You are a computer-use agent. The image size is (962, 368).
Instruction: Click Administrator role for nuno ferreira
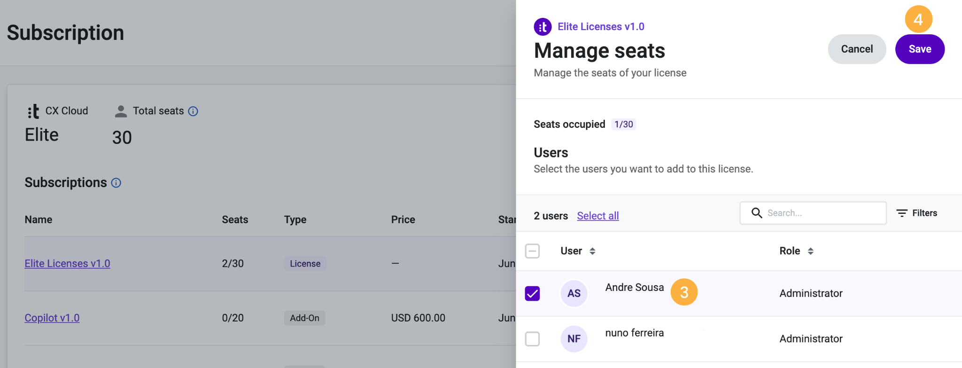(811, 339)
